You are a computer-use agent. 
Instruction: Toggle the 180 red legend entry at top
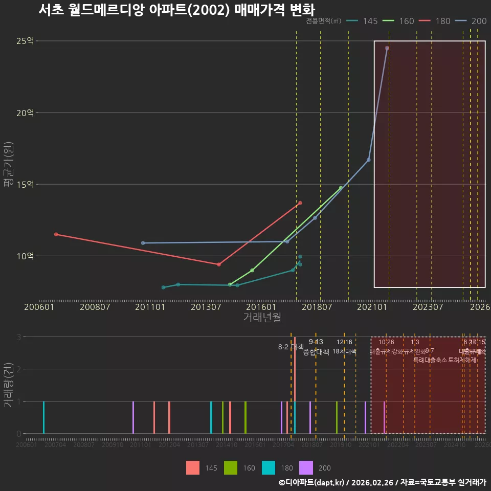pyautogui.click(x=434, y=21)
